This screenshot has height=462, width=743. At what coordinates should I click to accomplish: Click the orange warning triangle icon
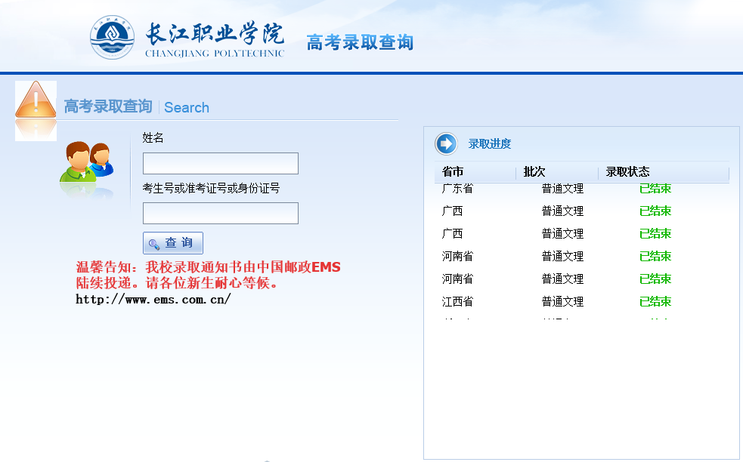[x=36, y=103]
